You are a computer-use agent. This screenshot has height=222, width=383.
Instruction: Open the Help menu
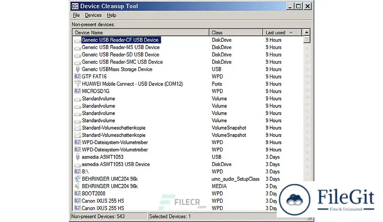click(111, 15)
